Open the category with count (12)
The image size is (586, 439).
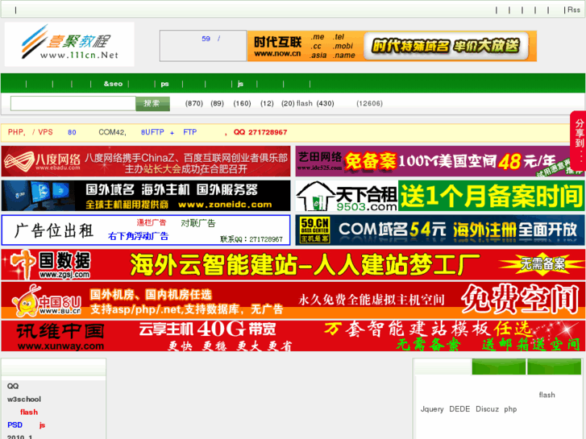click(267, 103)
